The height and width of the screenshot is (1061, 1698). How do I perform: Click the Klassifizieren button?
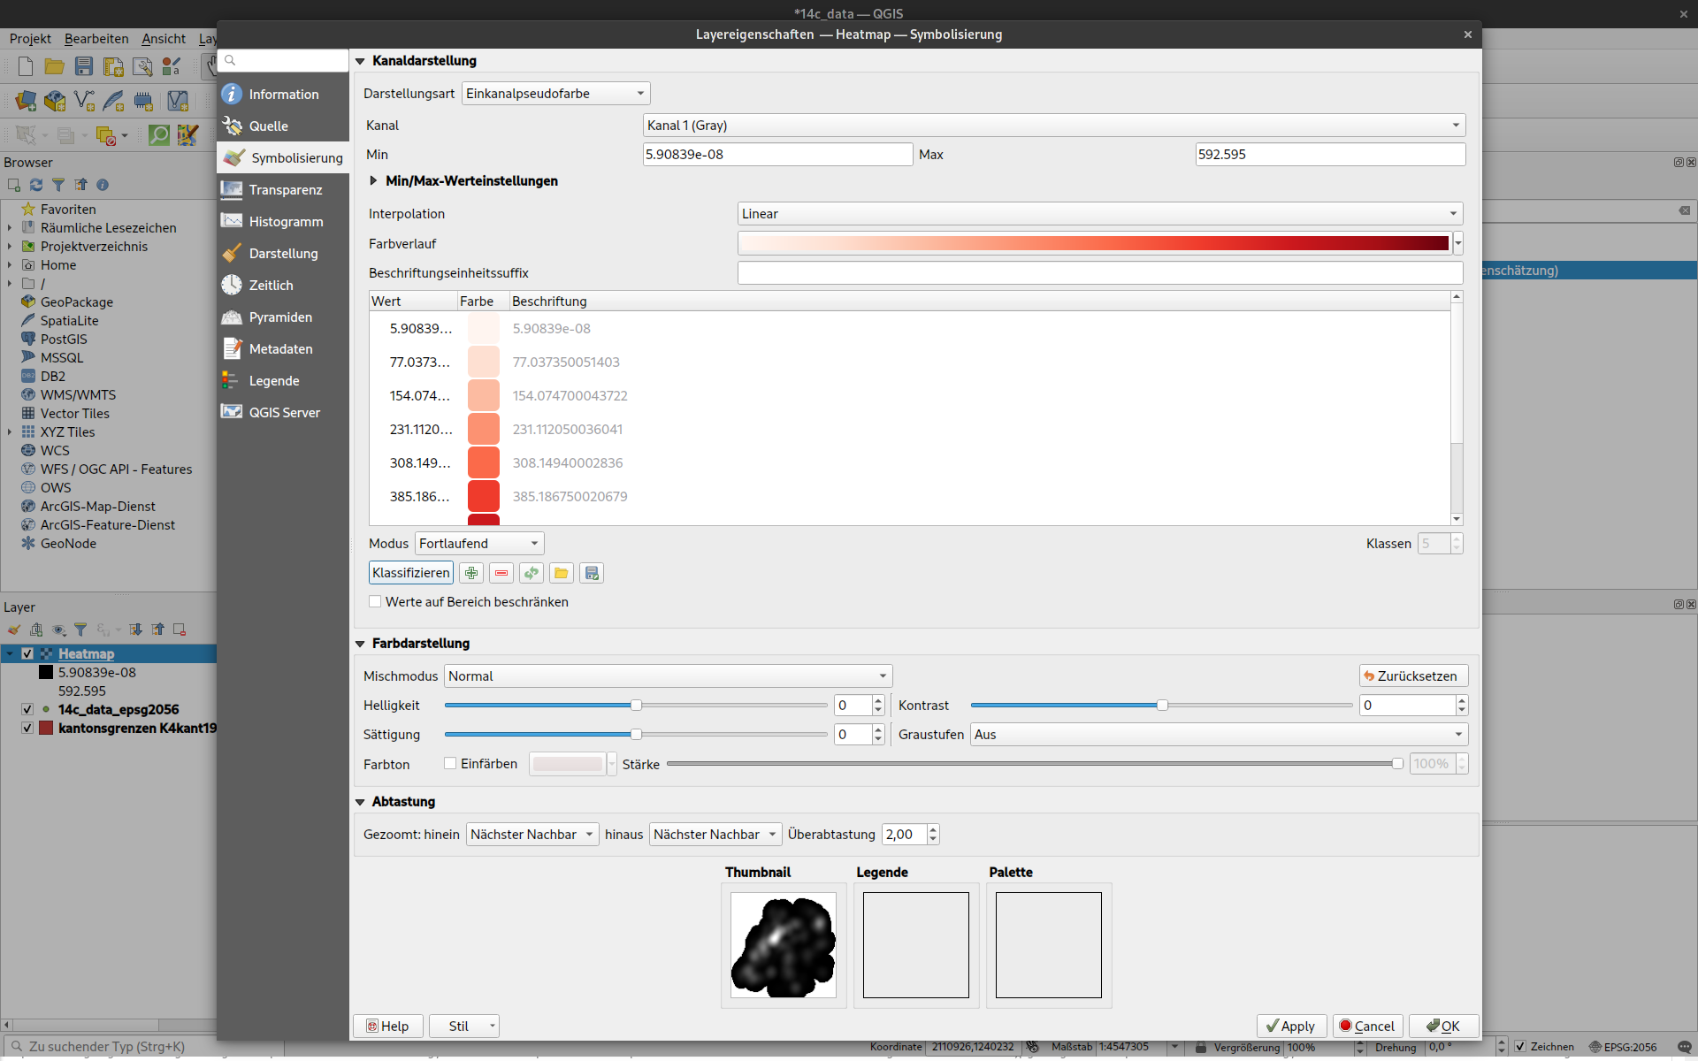pyautogui.click(x=410, y=573)
